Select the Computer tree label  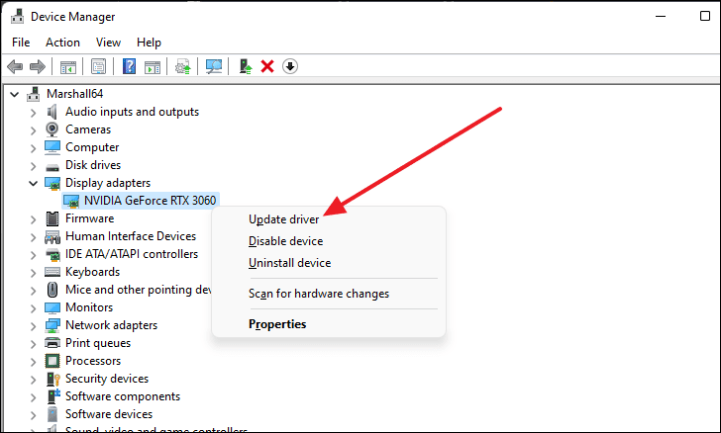pos(92,147)
